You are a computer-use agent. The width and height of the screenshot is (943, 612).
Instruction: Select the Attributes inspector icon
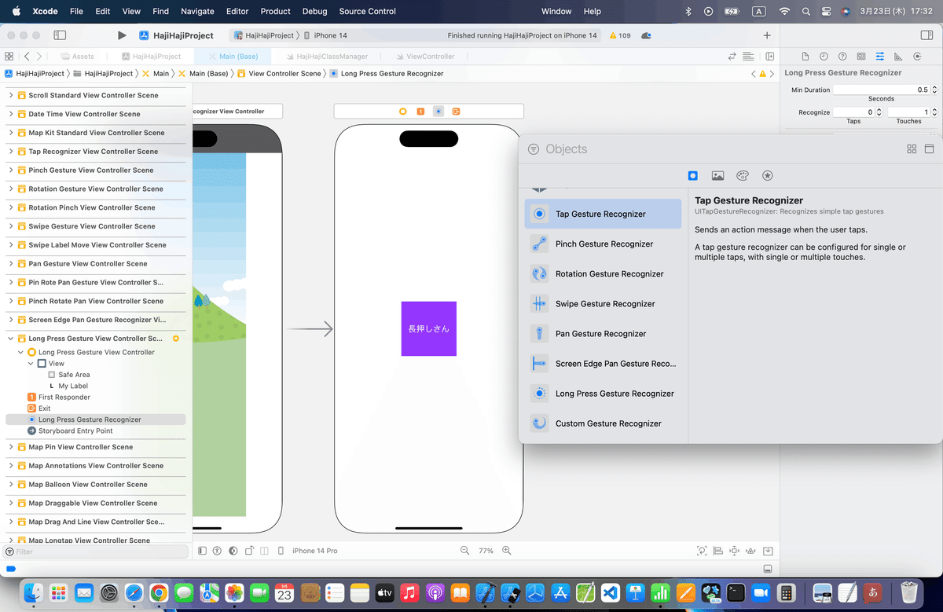coord(880,57)
